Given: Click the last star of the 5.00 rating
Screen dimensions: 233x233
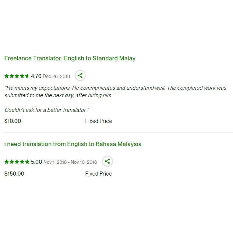Looking at the screenshot, I should [x=27, y=162].
